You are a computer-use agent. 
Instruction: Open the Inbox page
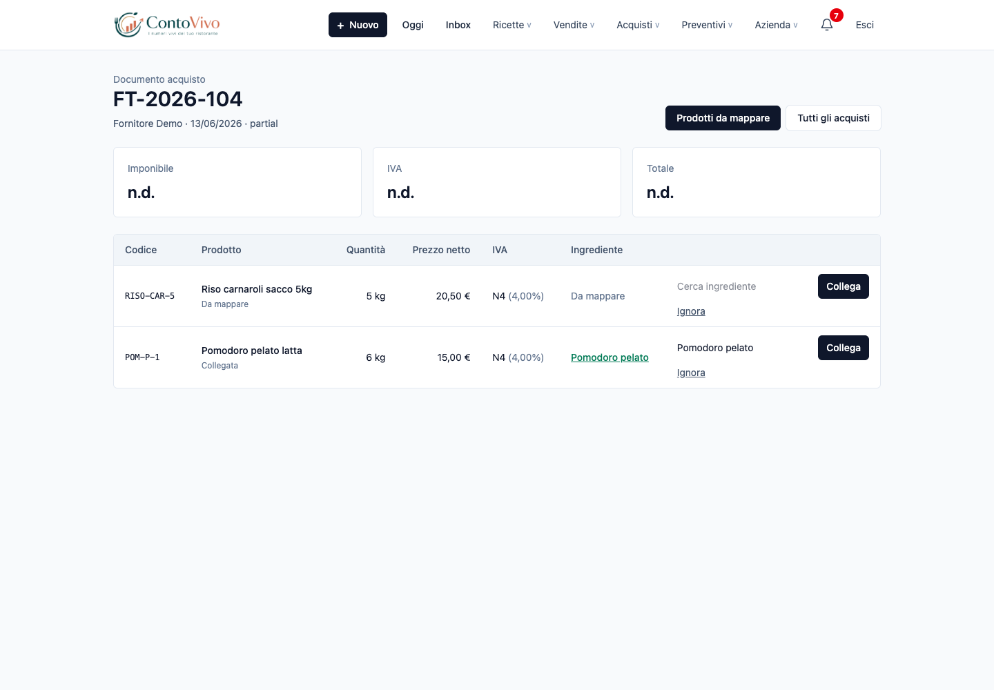(458, 25)
